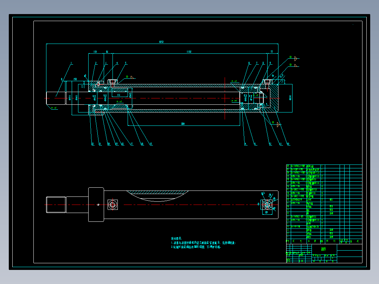379x284 pixels.
Task: Click the 158 dimension near the rod
Action: tap(75, 79)
